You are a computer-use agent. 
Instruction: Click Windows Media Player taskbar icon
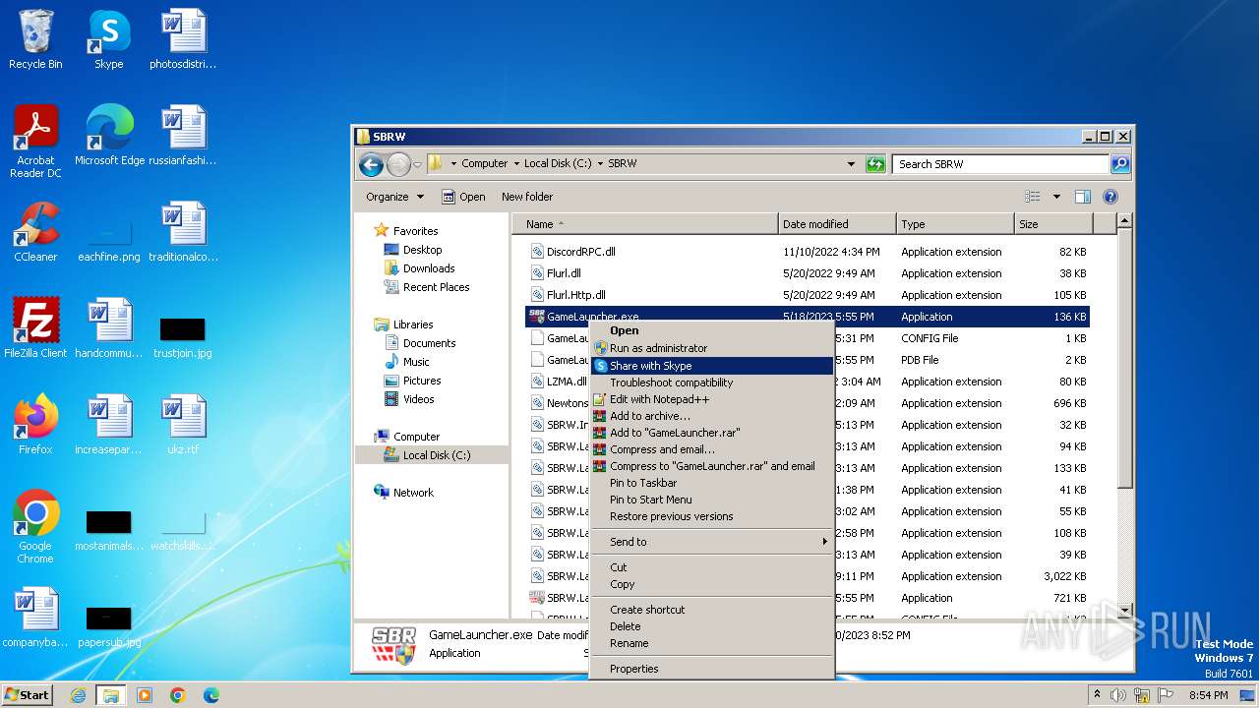coord(145,695)
